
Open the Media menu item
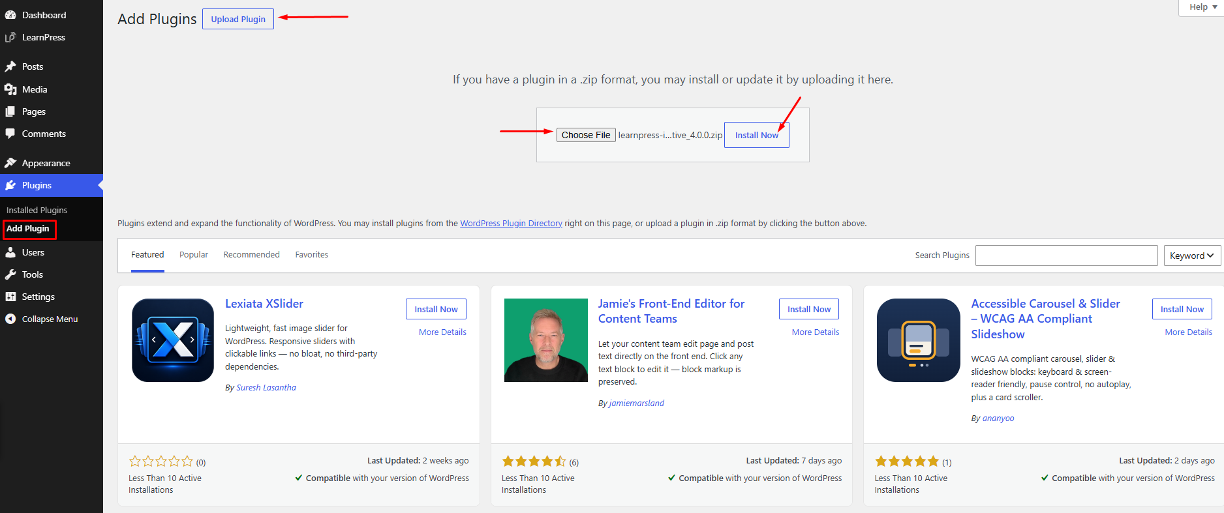click(52, 89)
